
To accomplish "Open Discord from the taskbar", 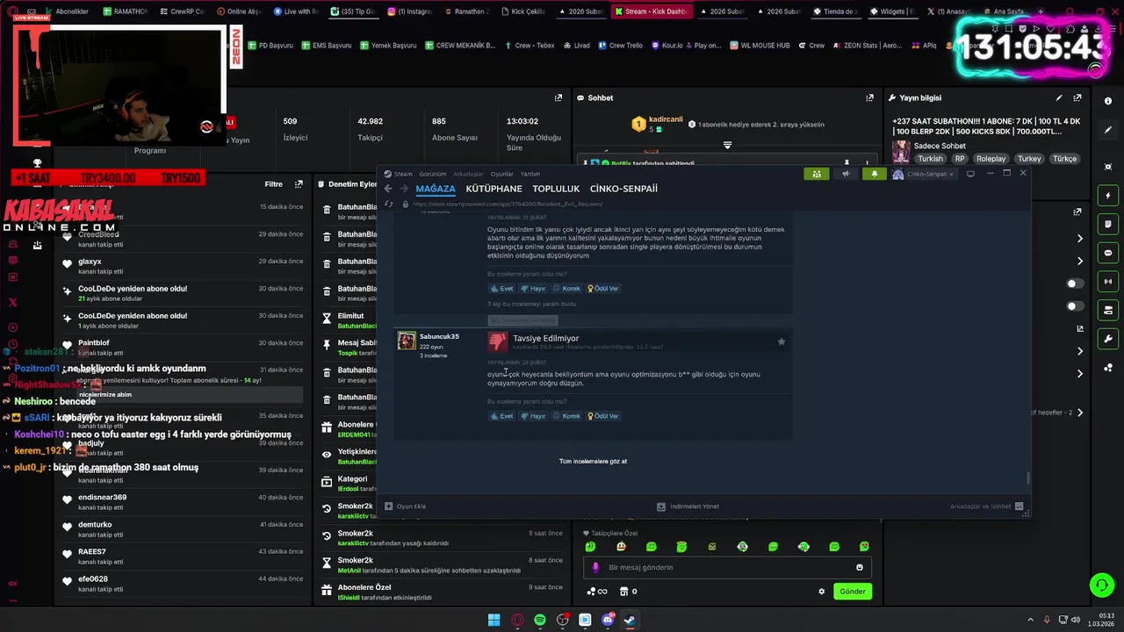I will point(608,620).
